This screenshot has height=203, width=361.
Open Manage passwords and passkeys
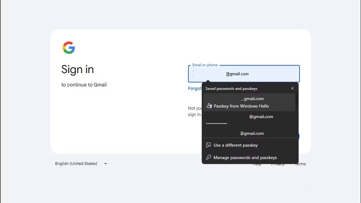point(250,157)
